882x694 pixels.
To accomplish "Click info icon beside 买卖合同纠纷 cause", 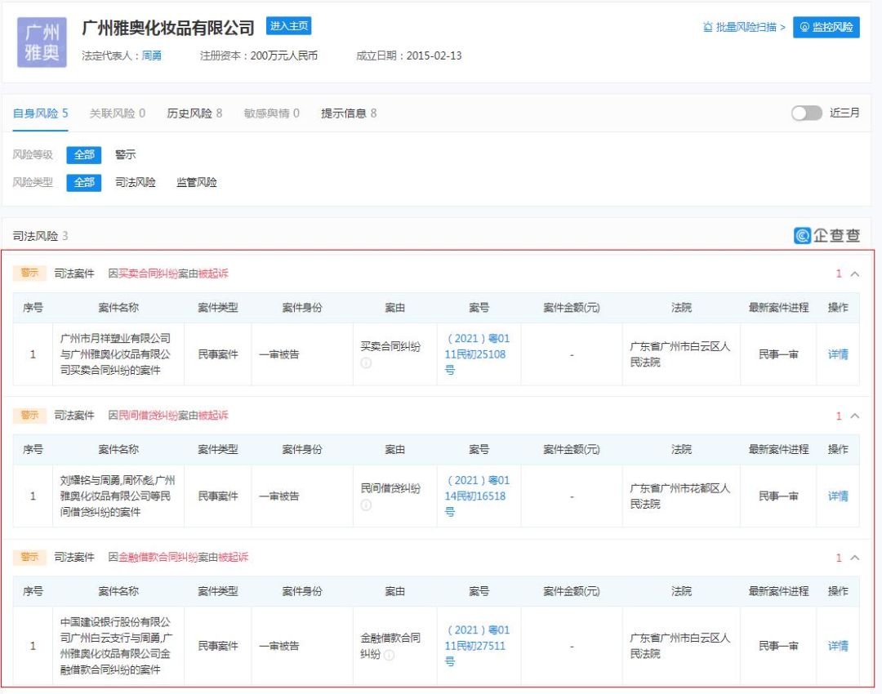I will 366,363.
